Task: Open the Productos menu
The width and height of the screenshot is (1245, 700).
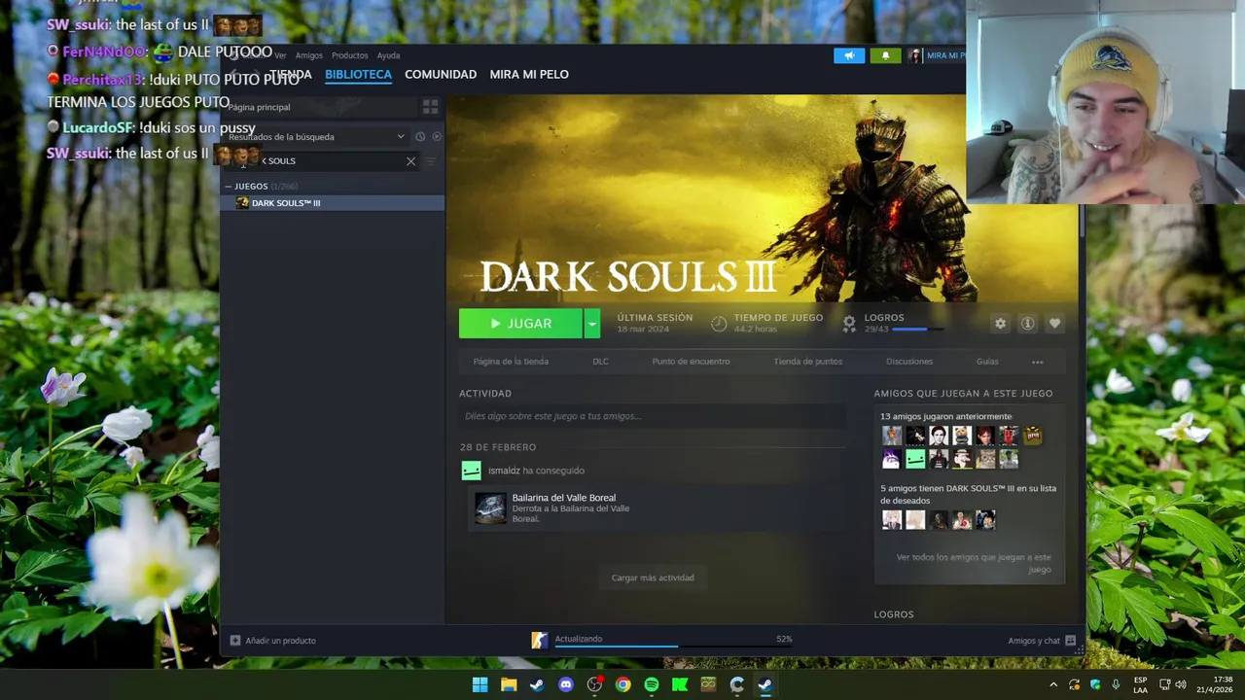Action: [x=350, y=55]
